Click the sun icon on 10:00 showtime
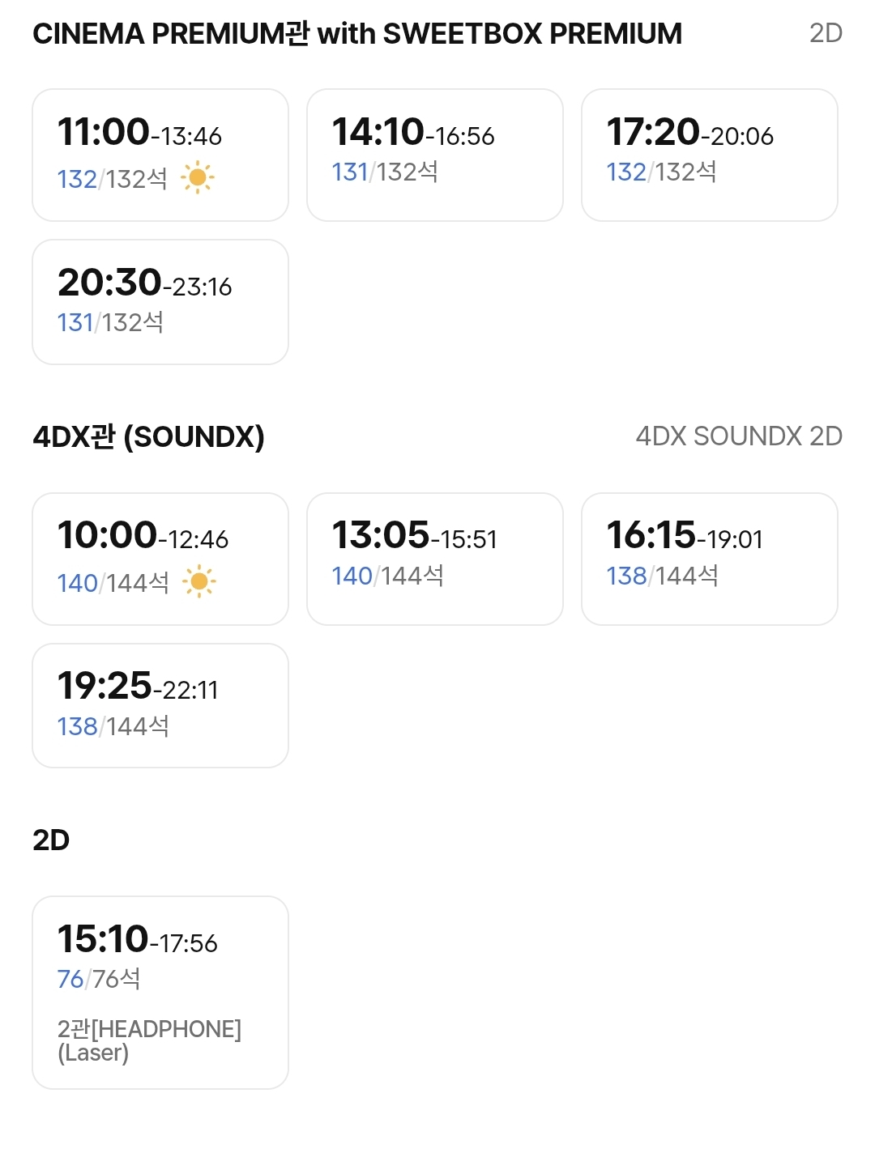 [199, 581]
